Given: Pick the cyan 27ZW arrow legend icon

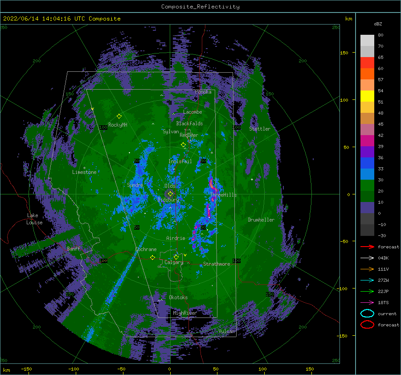Looking at the screenshot, I should coord(367,280).
